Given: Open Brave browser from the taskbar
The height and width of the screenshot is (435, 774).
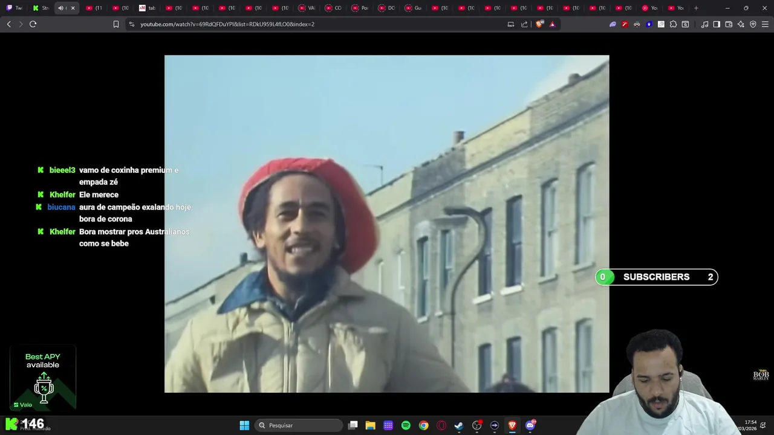Looking at the screenshot, I should click(513, 425).
